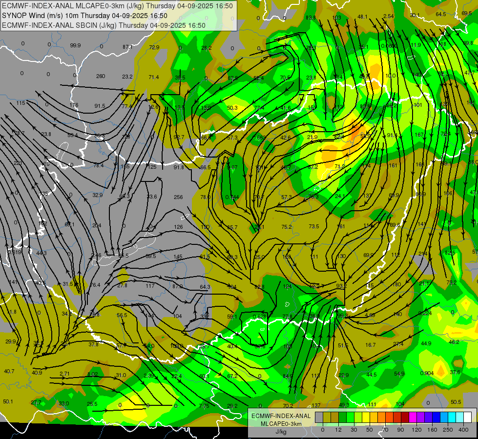The width and height of the screenshot is (478, 439).
Task: Select the pure blue legend swatch
Action: (436, 418)
